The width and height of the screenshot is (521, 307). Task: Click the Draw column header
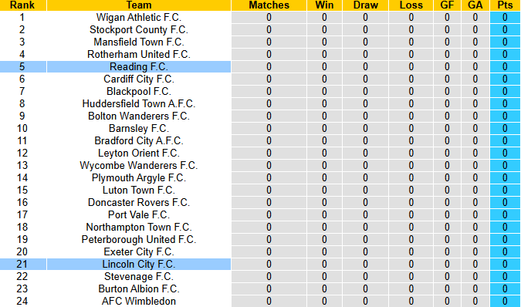pyautogui.click(x=366, y=5)
